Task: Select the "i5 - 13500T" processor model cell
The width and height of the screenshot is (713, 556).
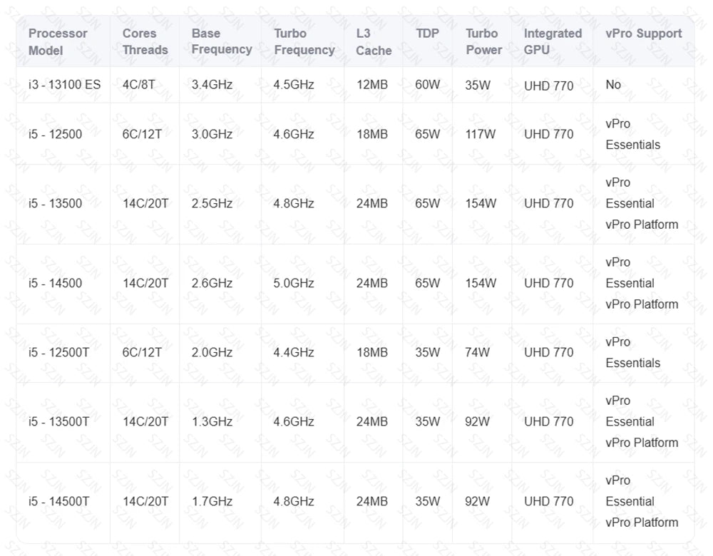Action: 58,421
